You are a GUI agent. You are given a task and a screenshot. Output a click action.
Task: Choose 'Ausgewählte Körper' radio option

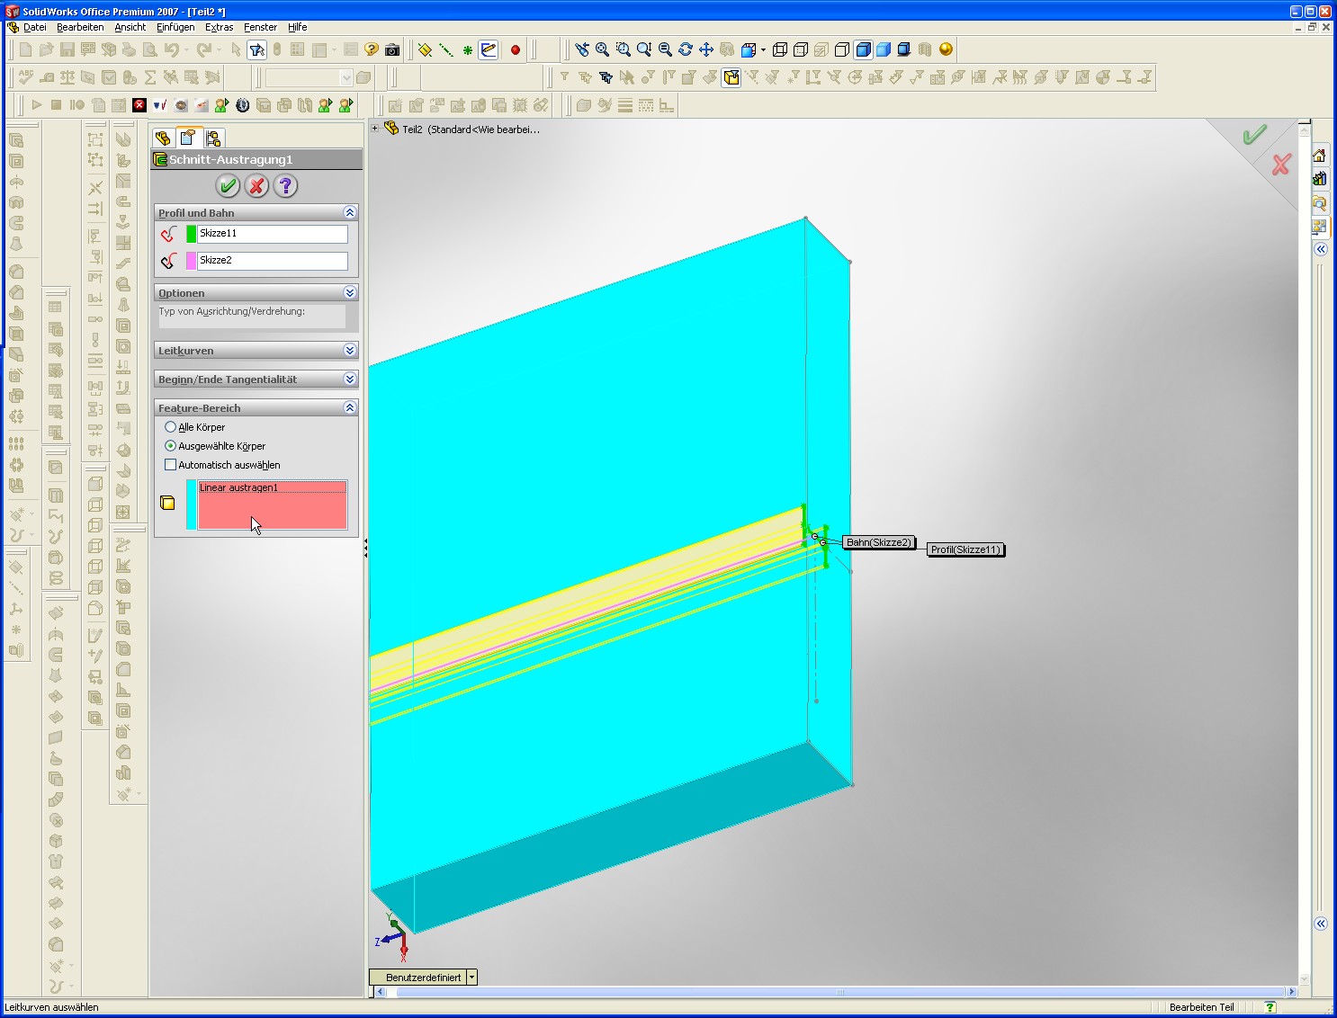pos(170,446)
